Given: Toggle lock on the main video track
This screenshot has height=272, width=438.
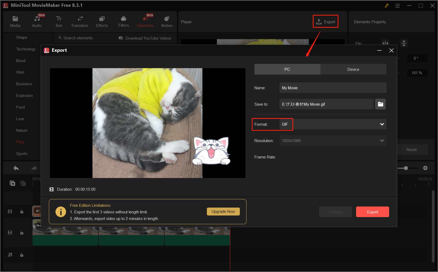Looking at the screenshot, I should pos(22,233).
